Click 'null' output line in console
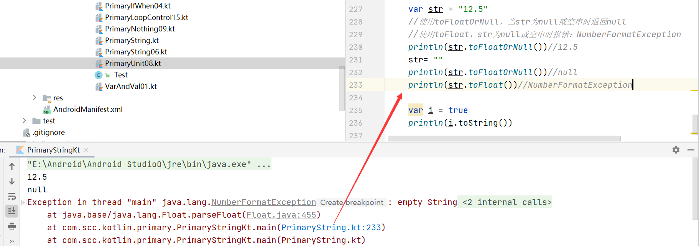 [37, 190]
